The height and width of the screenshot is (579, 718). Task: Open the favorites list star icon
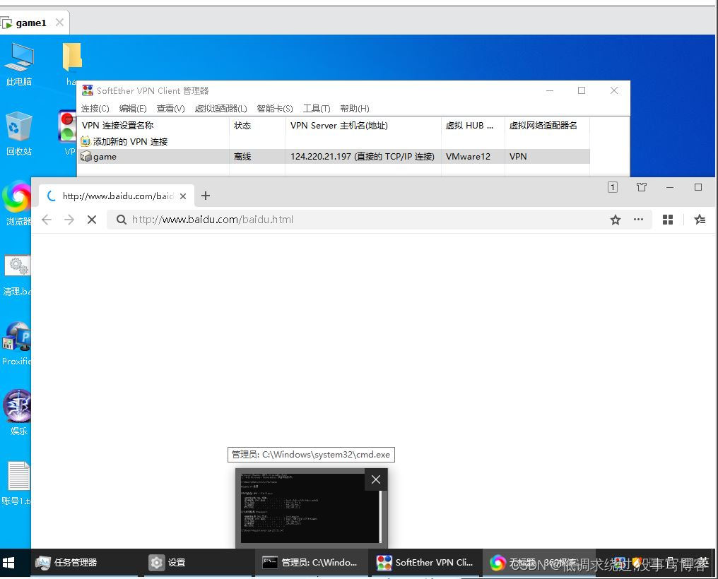coord(700,220)
